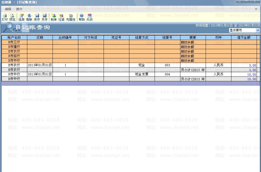Screen dimensions: 261x172
Task: Click the 账户名称 column header
Action: point(14,37)
